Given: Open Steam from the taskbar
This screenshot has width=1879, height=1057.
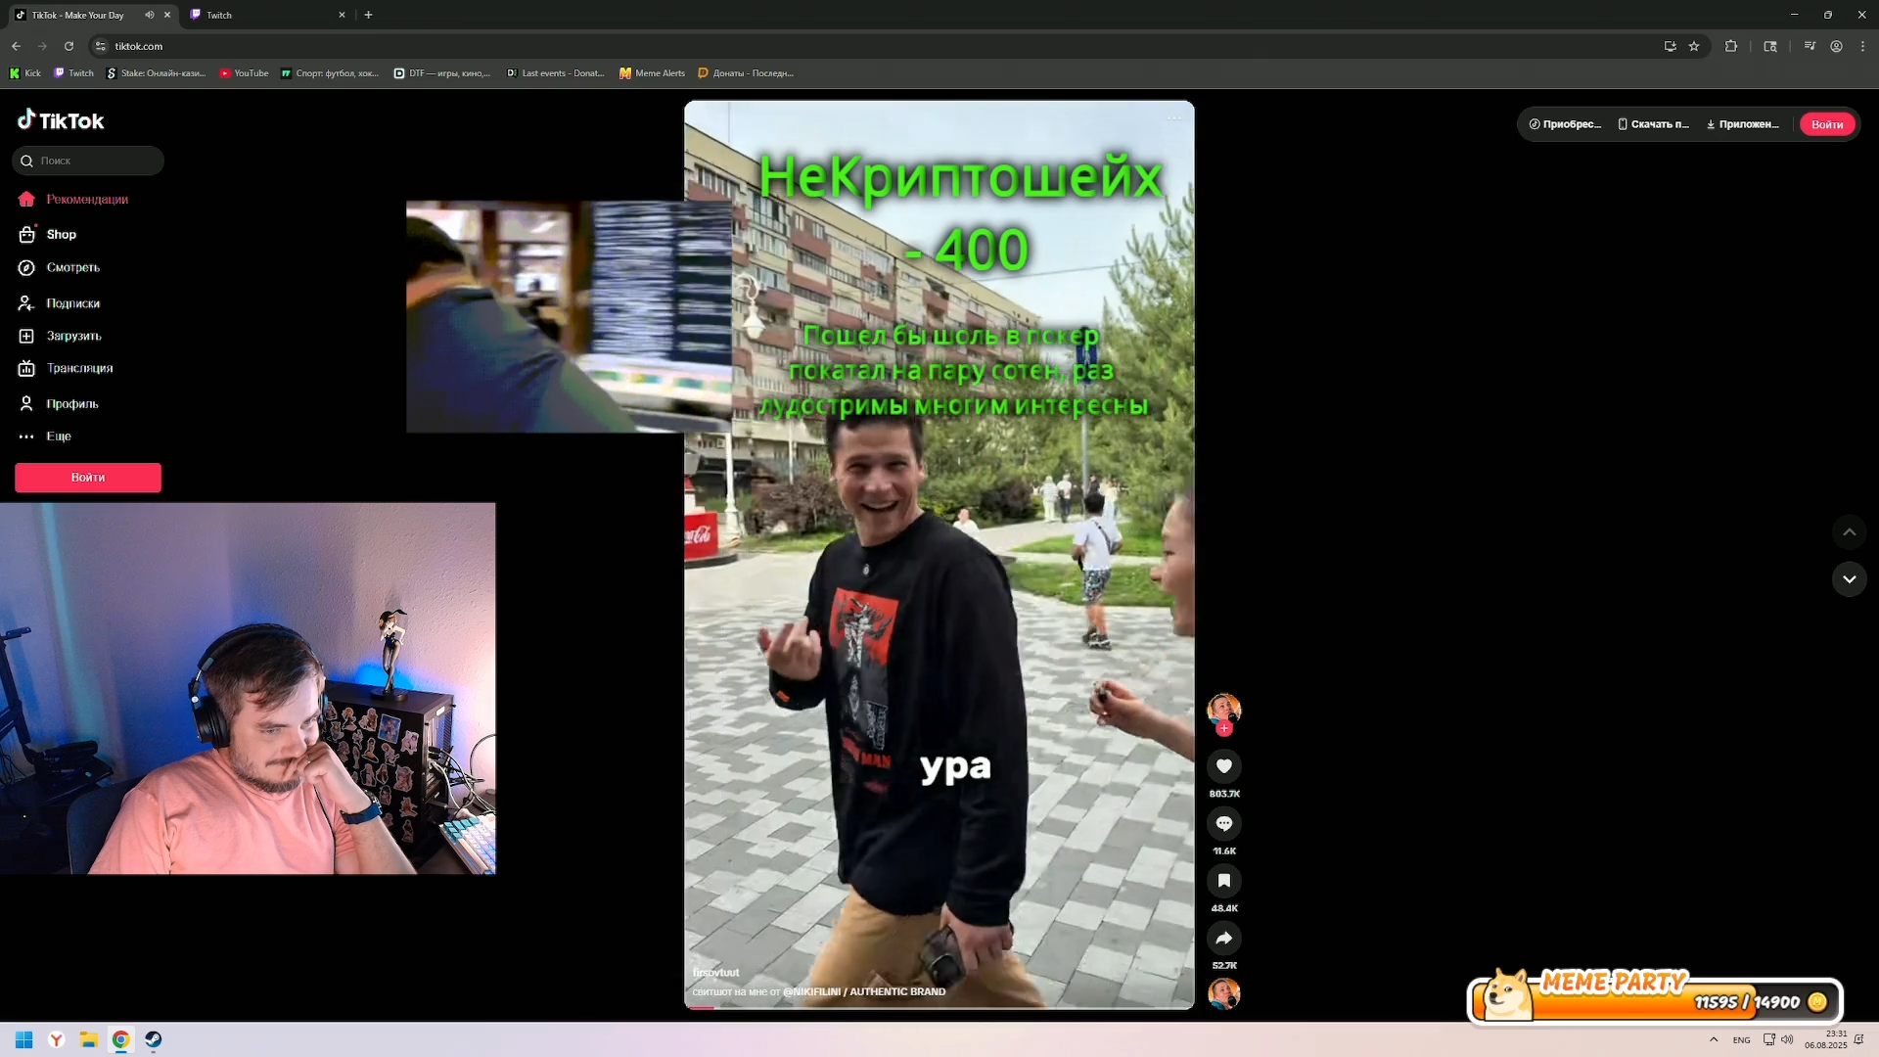Looking at the screenshot, I should (x=154, y=1039).
